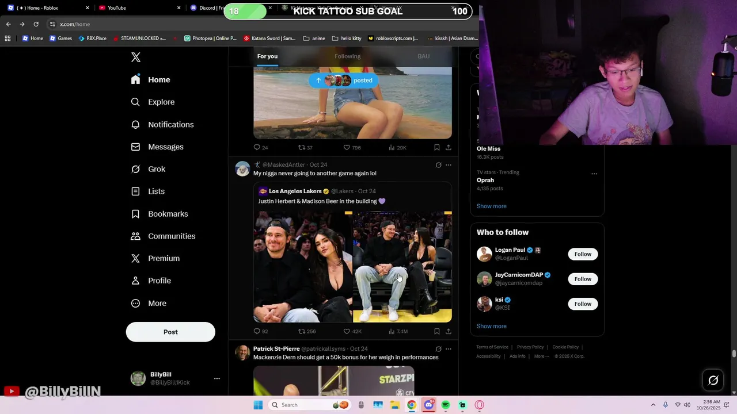Image resolution: width=737 pixels, height=414 pixels.
Task: Click the white Post button
Action: click(170, 332)
